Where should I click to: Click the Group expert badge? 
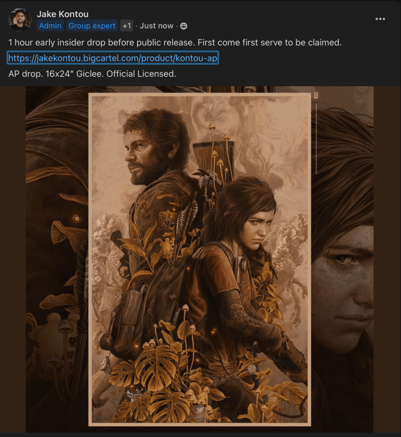[x=92, y=26]
